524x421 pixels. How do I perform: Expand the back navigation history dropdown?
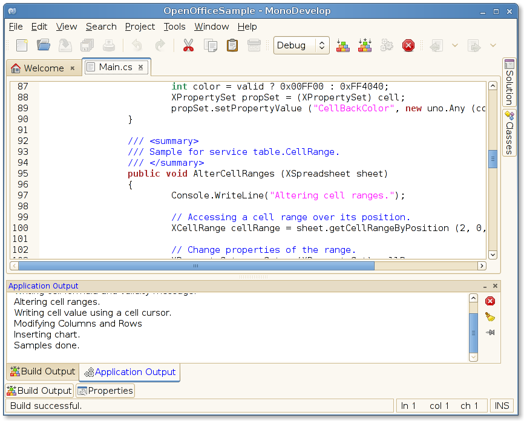point(455,45)
